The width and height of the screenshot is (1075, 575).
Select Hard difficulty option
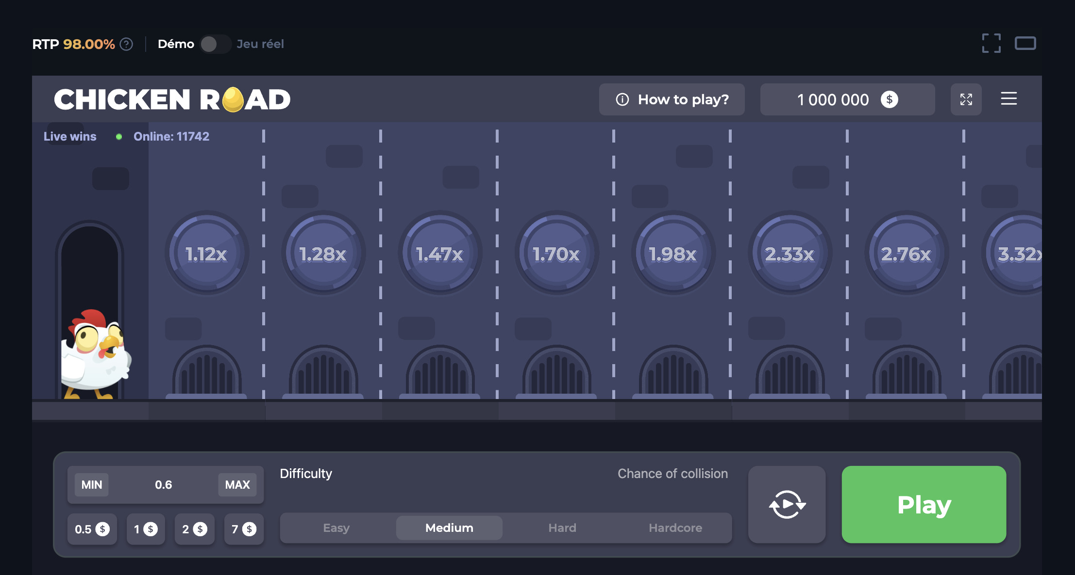tap(562, 527)
